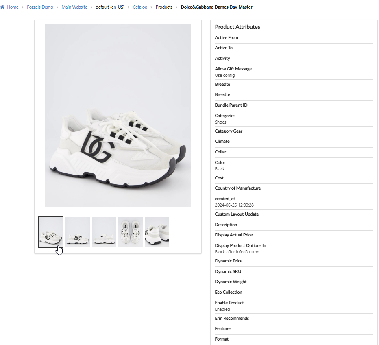Screen dimensions: 379x345
Task: Click the Allow Gift Message attribute
Action: 294,72
